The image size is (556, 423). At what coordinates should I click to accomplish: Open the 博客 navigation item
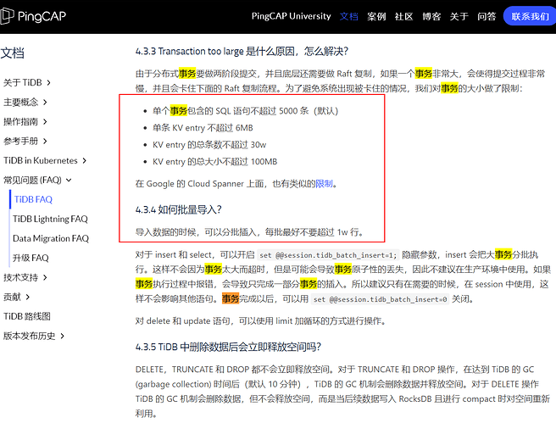(x=431, y=16)
